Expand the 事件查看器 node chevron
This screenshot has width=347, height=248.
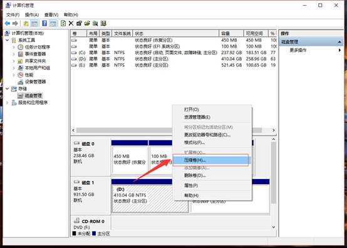14,54
